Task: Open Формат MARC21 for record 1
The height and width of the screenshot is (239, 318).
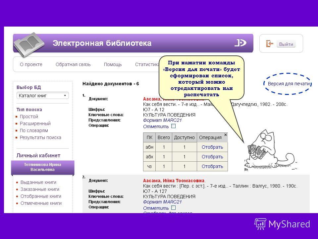Action: 162,120
